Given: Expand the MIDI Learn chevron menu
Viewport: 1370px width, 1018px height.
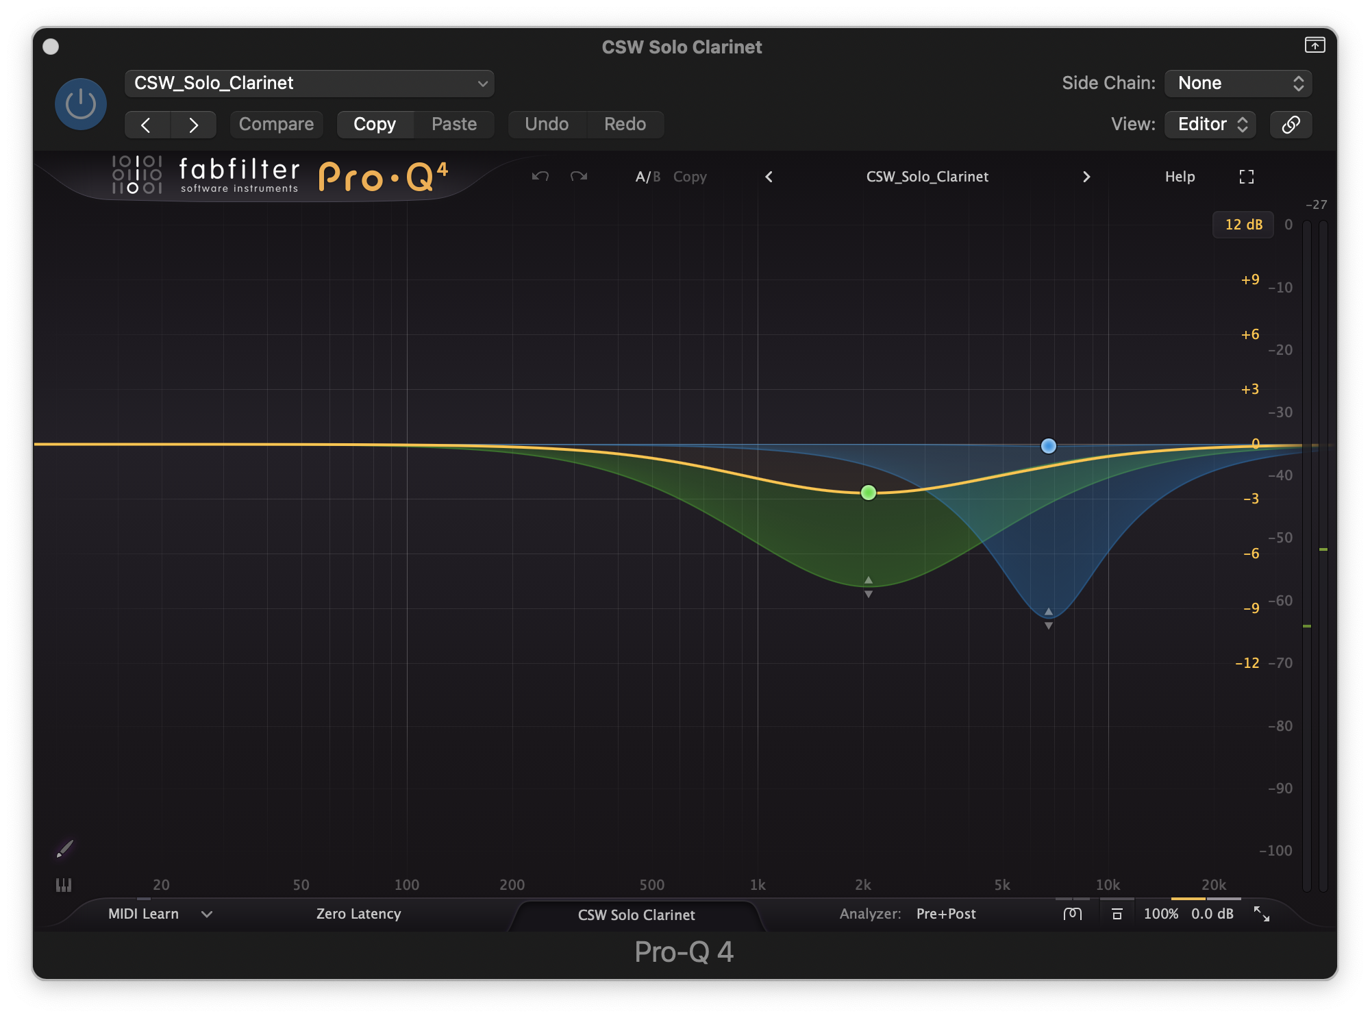Looking at the screenshot, I should 206,914.
